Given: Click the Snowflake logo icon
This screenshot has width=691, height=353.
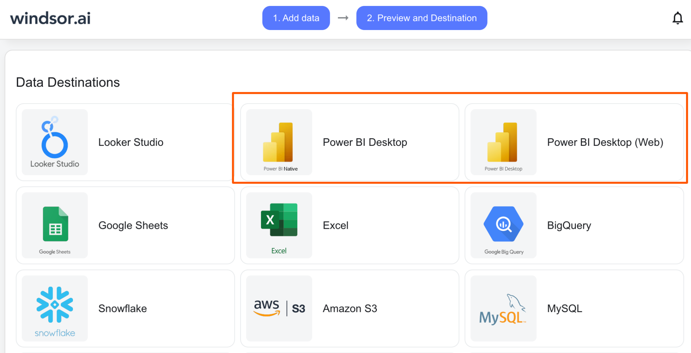Looking at the screenshot, I should [x=55, y=308].
